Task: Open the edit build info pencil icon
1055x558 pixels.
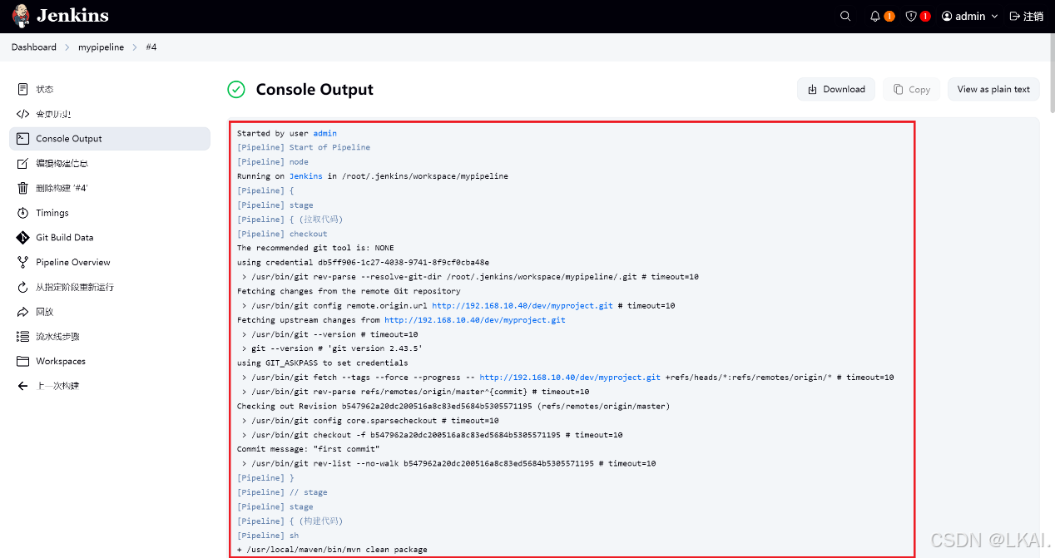Action: 22,164
